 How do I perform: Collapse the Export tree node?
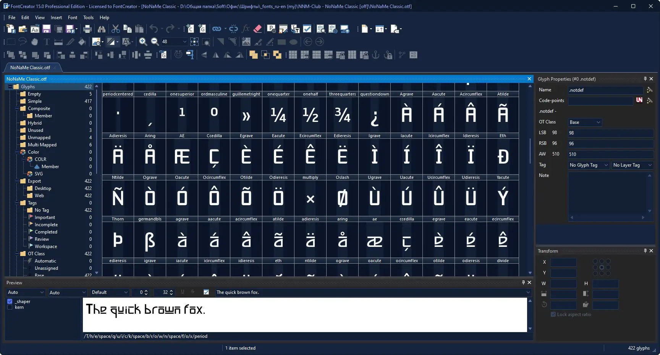click(x=17, y=181)
